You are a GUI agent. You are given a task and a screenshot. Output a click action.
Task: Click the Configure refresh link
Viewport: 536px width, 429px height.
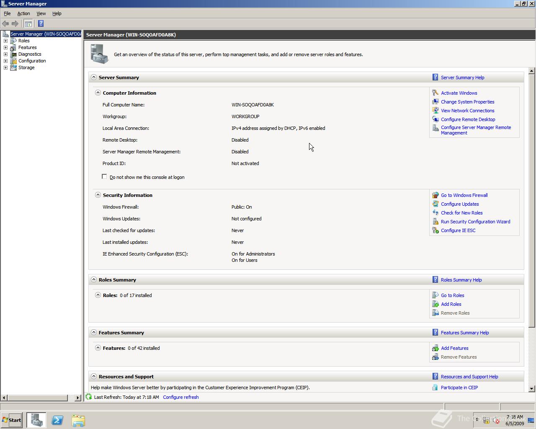pos(181,397)
